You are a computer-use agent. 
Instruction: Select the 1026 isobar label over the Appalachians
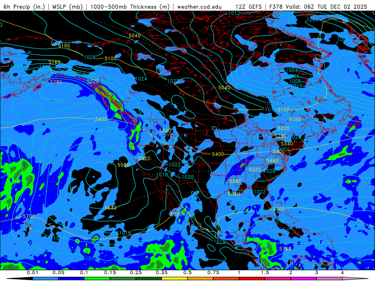pos(270,171)
